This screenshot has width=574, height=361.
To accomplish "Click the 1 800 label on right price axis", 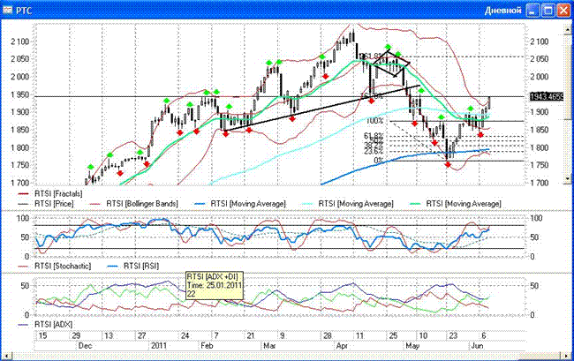I will pos(540,147).
